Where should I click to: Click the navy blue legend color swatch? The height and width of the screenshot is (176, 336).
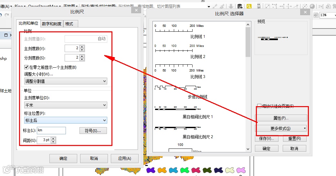(218, 170)
